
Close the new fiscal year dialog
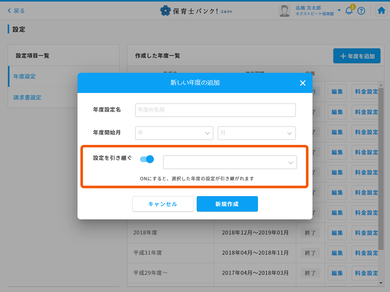point(303,83)
